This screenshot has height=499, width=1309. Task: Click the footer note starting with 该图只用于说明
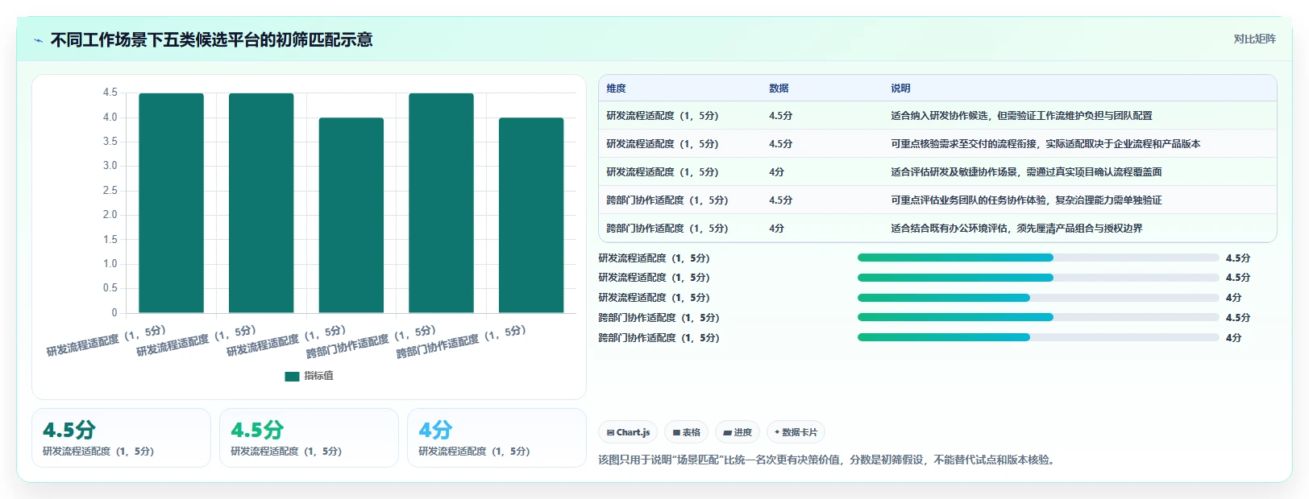click(828, 460)
